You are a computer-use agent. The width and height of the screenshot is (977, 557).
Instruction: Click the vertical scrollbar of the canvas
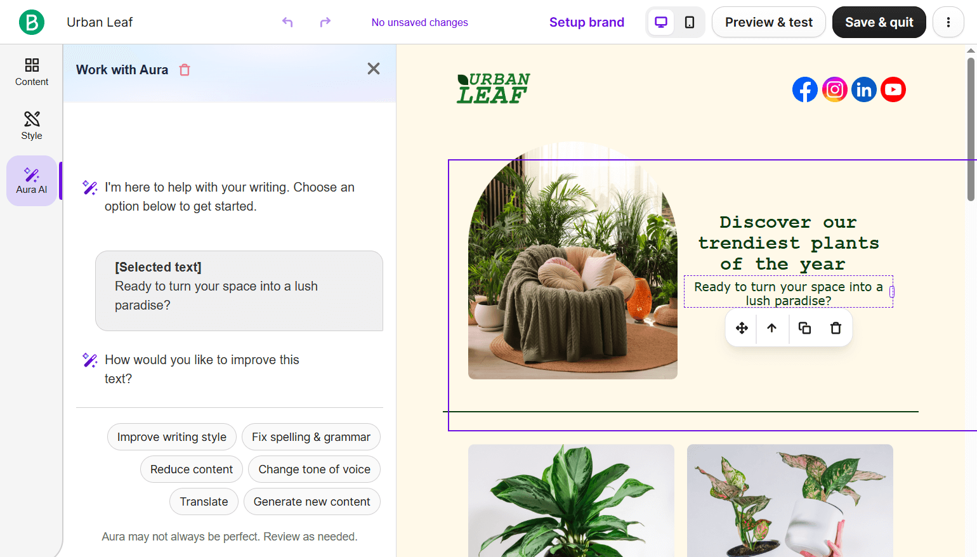[971, 129]
